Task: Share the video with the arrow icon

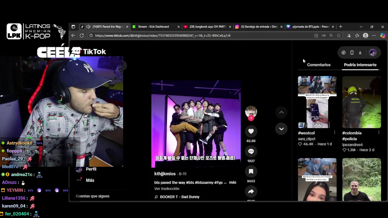Action: coord(251,191)
